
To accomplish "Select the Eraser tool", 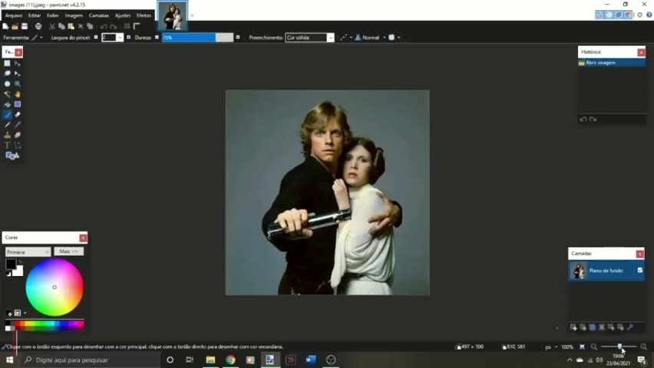I will [x=18, y=114].
